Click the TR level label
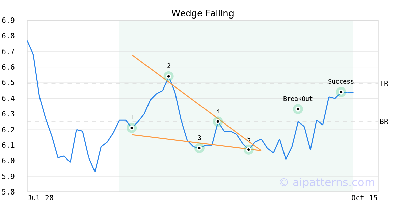The width and height of the screenshot is (405, 212). pyautogui.click(x=384, y=84)
